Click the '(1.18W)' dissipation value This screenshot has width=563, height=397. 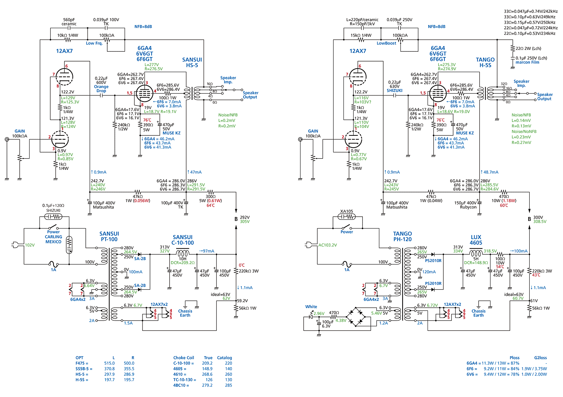coord(509,201)
